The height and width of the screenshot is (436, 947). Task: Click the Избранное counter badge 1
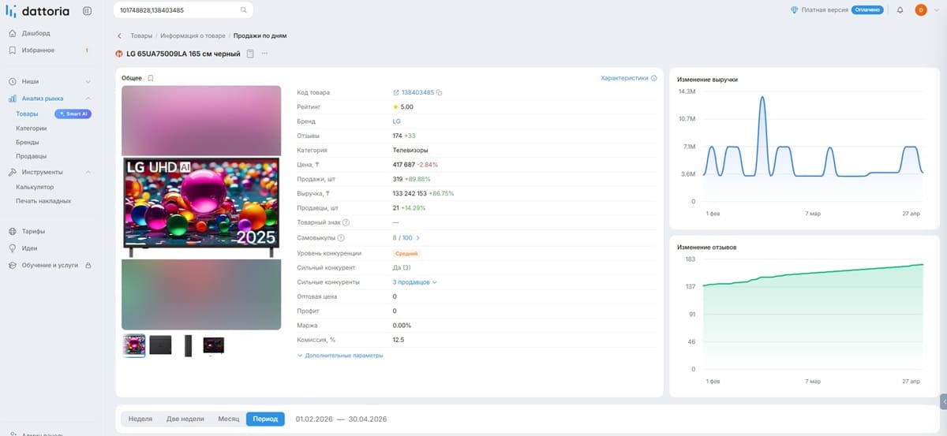[87, 50]
